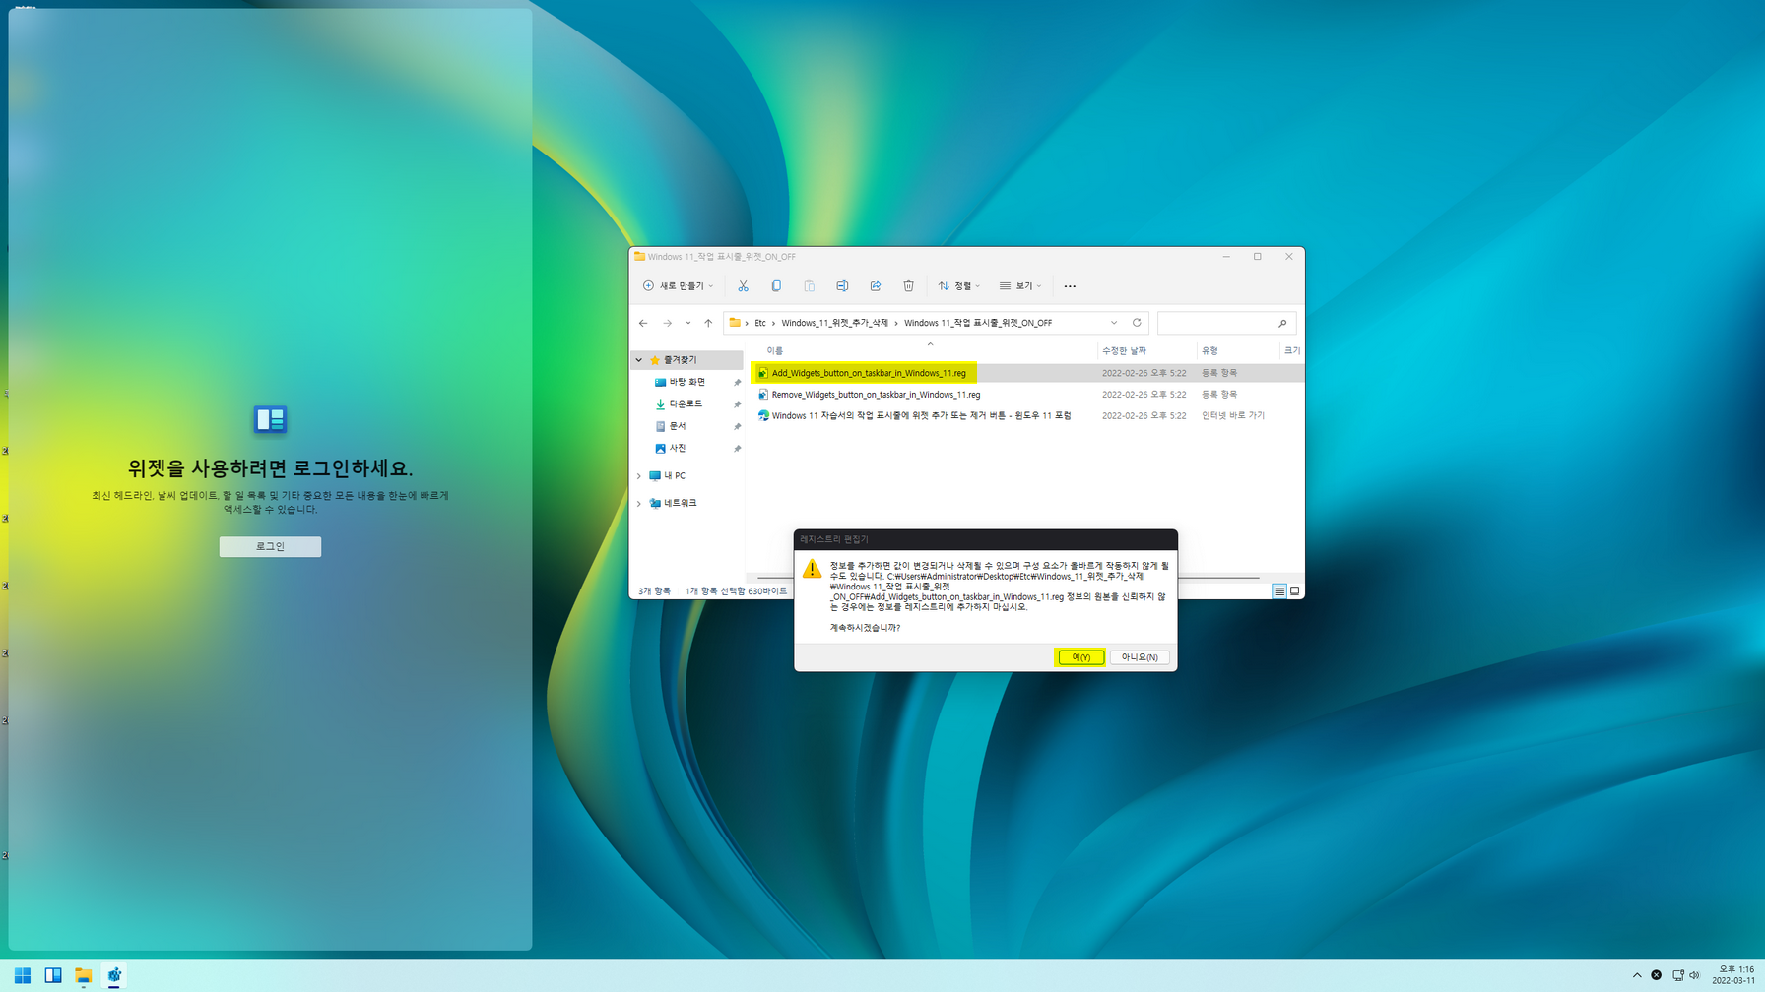
Task: Click the Paste icon in Explorer toolbar
Action: click(x=809, y=286)
